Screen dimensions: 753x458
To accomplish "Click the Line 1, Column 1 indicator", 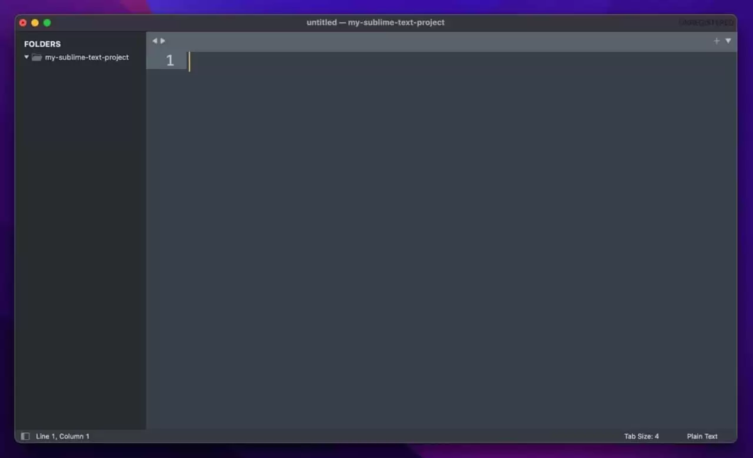I will 63,436.
